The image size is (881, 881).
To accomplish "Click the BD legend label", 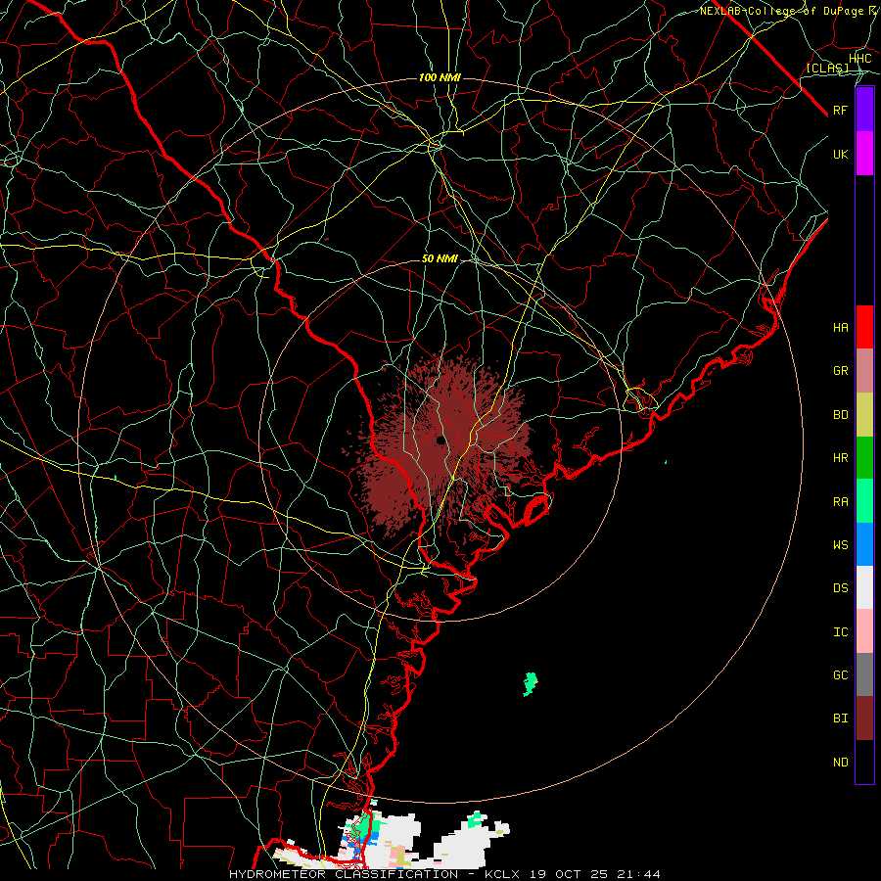I will pos(840,415).
